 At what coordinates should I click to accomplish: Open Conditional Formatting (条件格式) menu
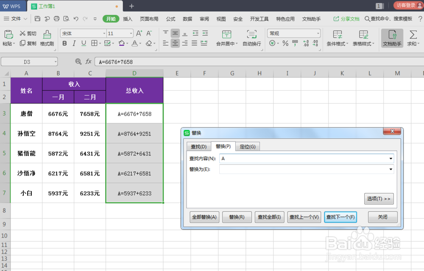tap(337, 38)
